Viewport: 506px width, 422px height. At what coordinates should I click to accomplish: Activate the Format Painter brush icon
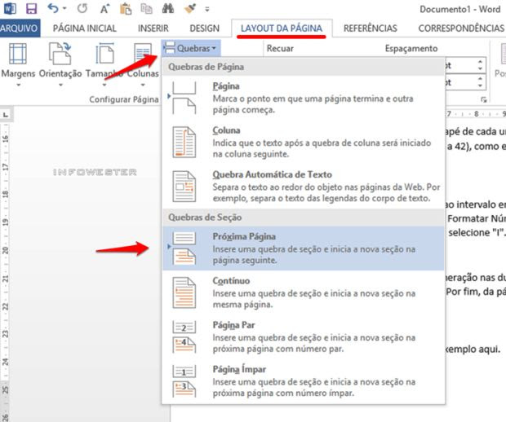click(190, 9)
